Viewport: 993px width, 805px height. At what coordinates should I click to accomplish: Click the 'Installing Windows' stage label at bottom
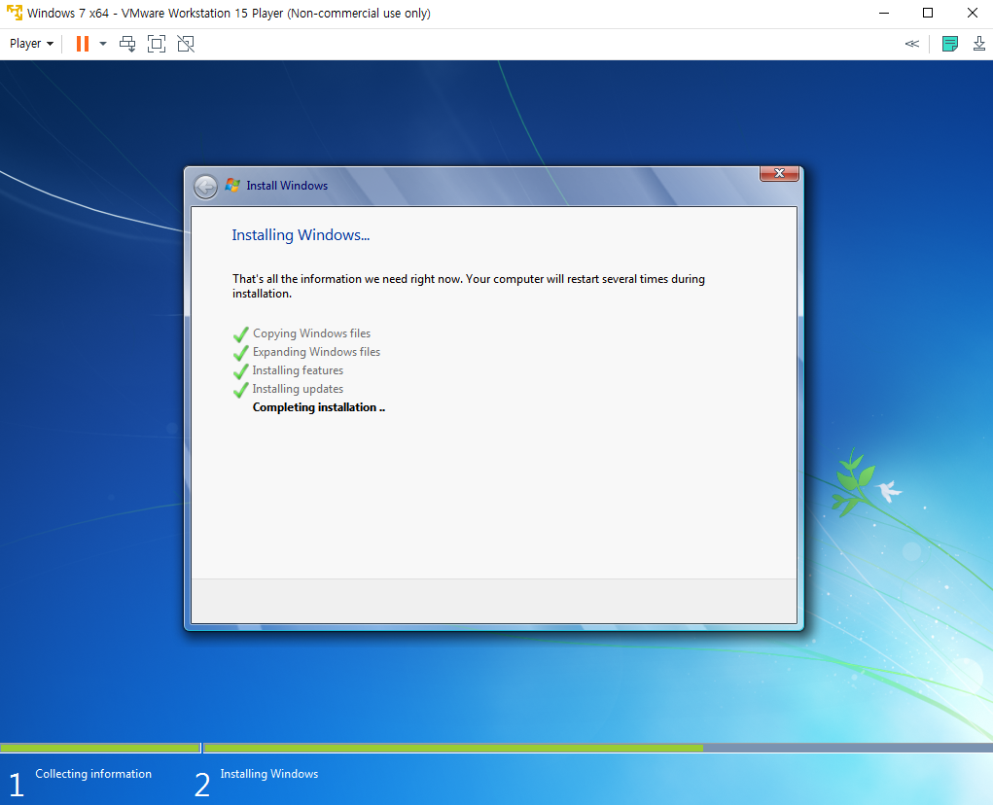(x=269, y=774)
